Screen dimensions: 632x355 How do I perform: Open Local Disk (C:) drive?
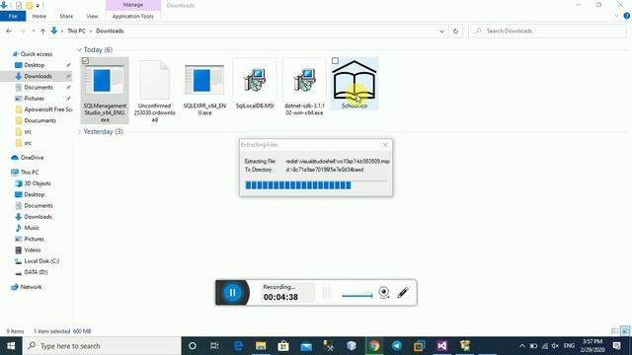[x=41, y=261]
